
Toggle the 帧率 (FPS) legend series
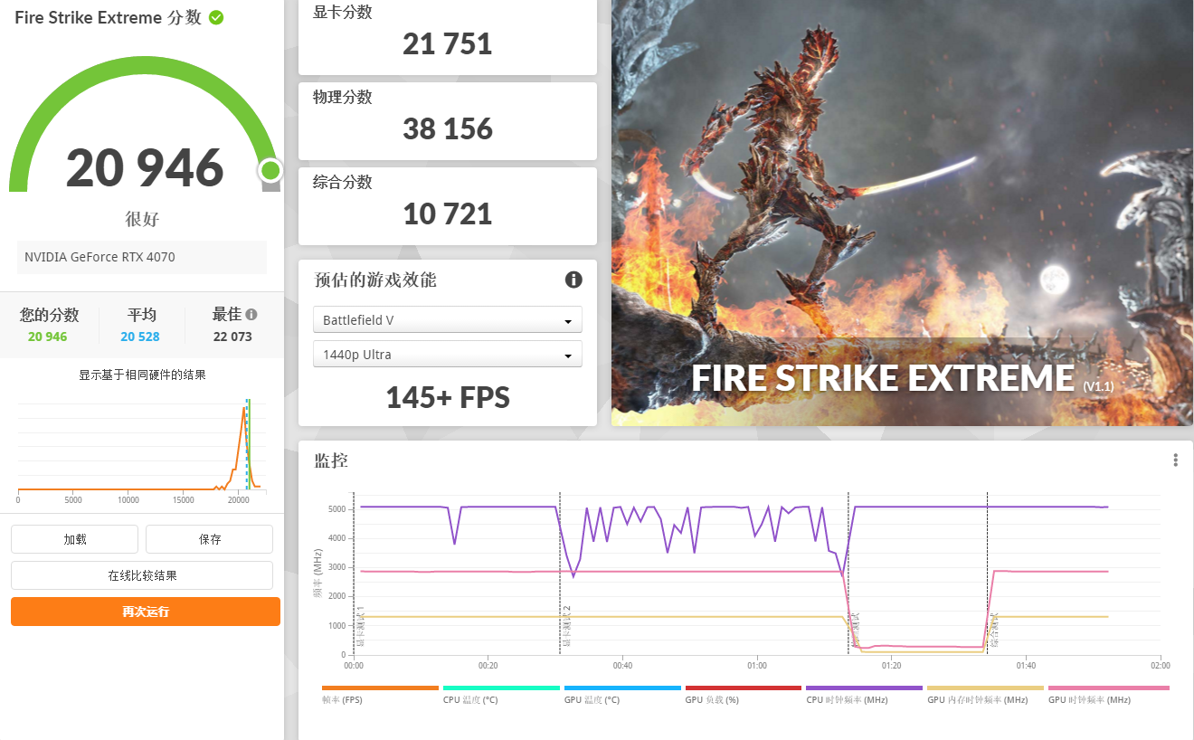coord(380,694)
